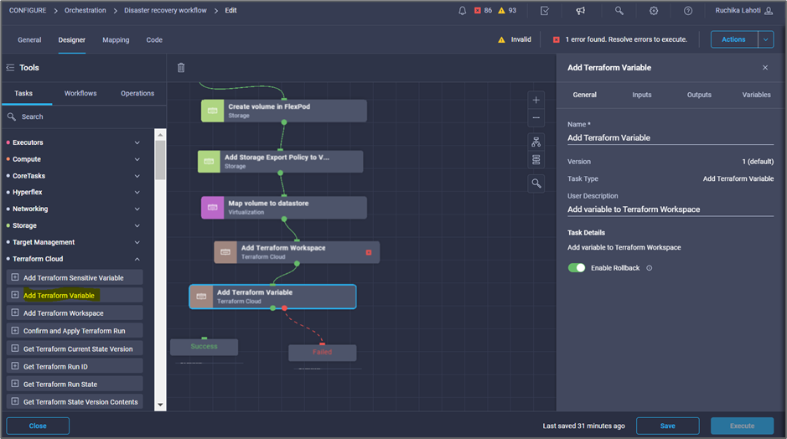Open the settings gear icon in header

654,11
